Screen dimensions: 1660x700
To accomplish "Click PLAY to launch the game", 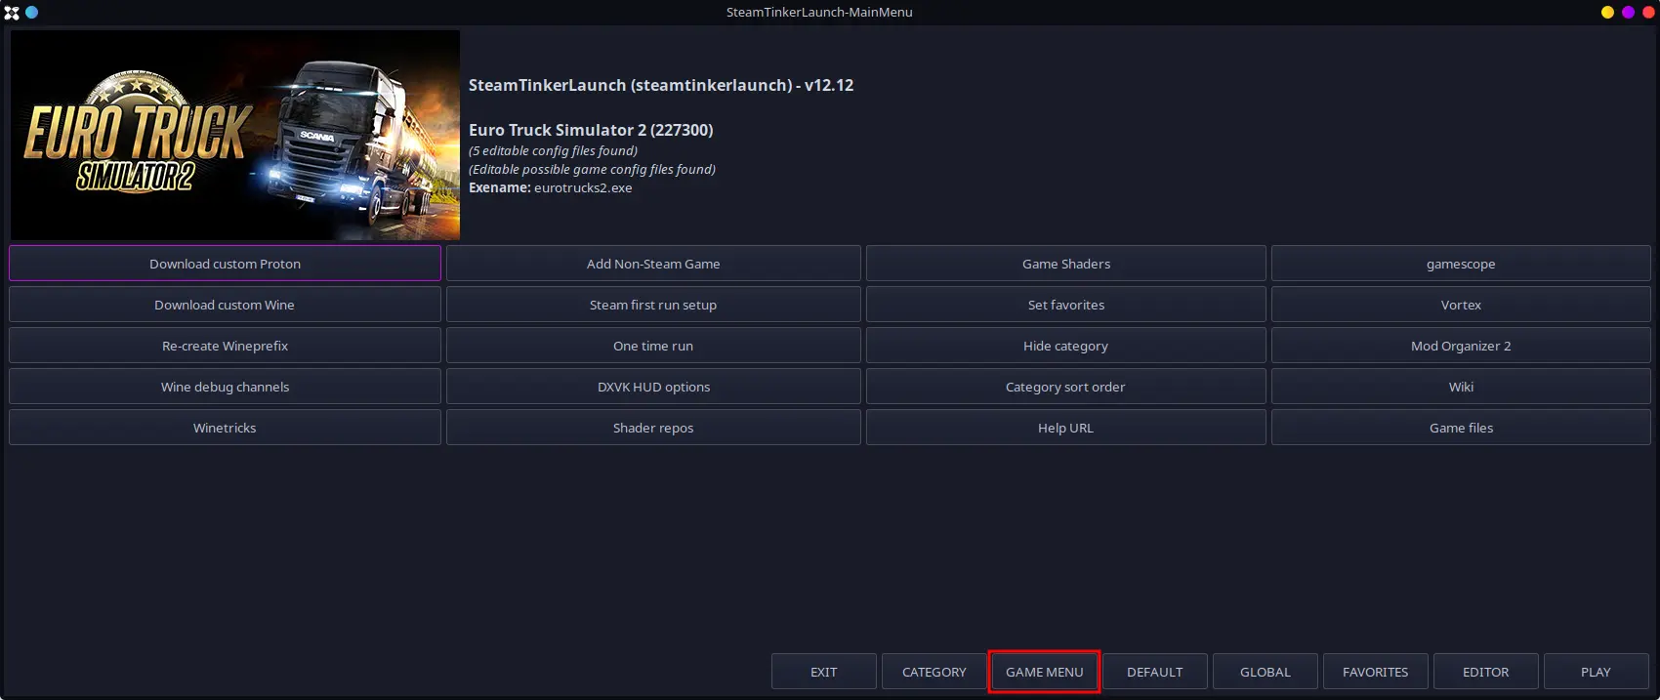I will pyautogui.click(x=1597, y=672).
